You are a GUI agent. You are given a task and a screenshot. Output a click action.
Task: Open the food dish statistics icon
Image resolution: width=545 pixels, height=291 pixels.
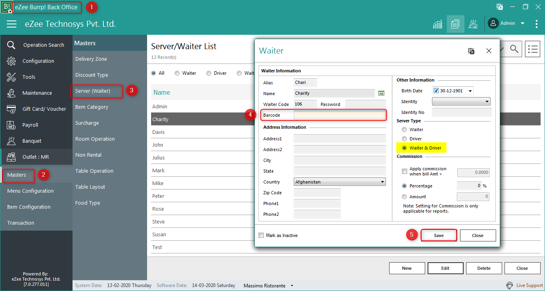click(x=473, y=24)
